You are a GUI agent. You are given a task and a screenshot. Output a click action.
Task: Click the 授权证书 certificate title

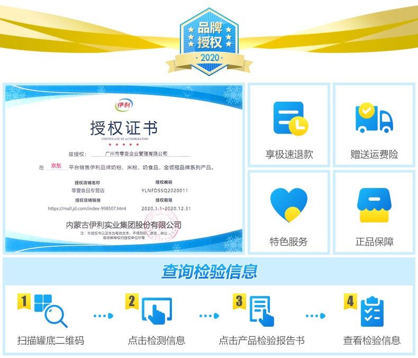tap(124, 129)
